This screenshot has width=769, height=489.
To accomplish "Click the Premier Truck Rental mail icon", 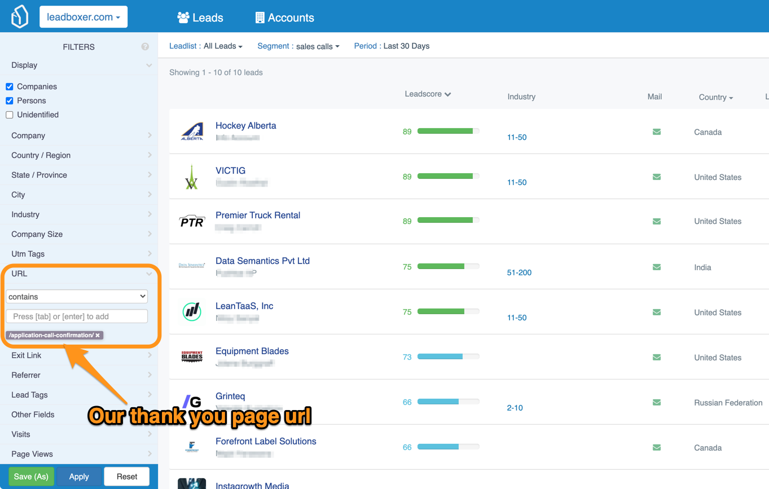I will [657, 221].
